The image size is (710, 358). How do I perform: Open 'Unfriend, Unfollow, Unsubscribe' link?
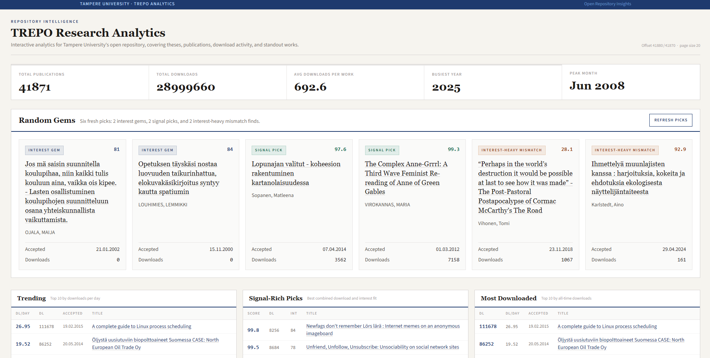[383, 347]
